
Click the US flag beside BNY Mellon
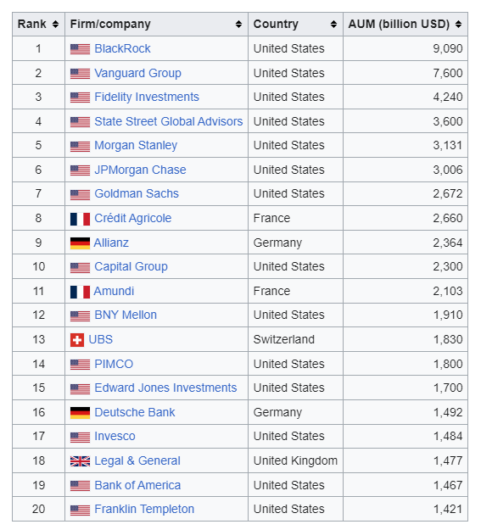tap(80, 315)
